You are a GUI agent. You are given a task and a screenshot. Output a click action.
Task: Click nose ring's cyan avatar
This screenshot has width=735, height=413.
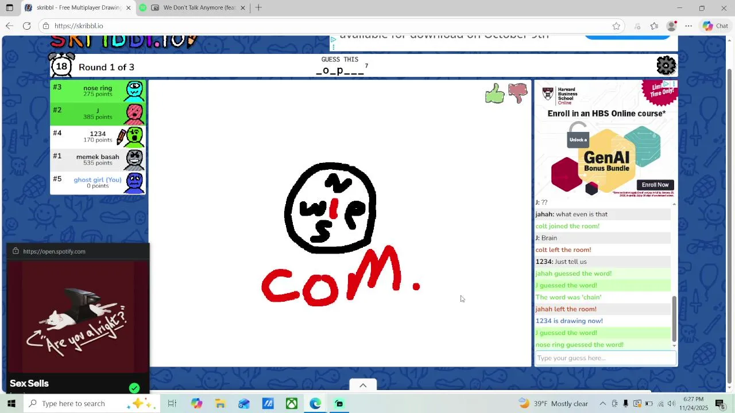click(x=134, y=91)
